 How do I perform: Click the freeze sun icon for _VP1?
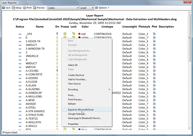(x=65, y=34)
